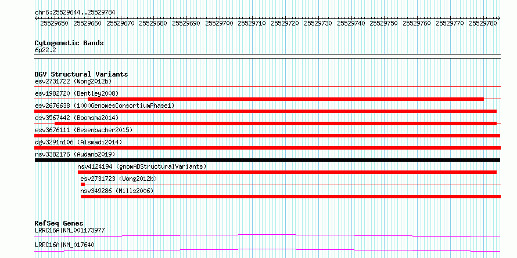This screenshot has height=258, width=517.
Task: Click ruler position 25529650
Action: (x=55, y=23)
